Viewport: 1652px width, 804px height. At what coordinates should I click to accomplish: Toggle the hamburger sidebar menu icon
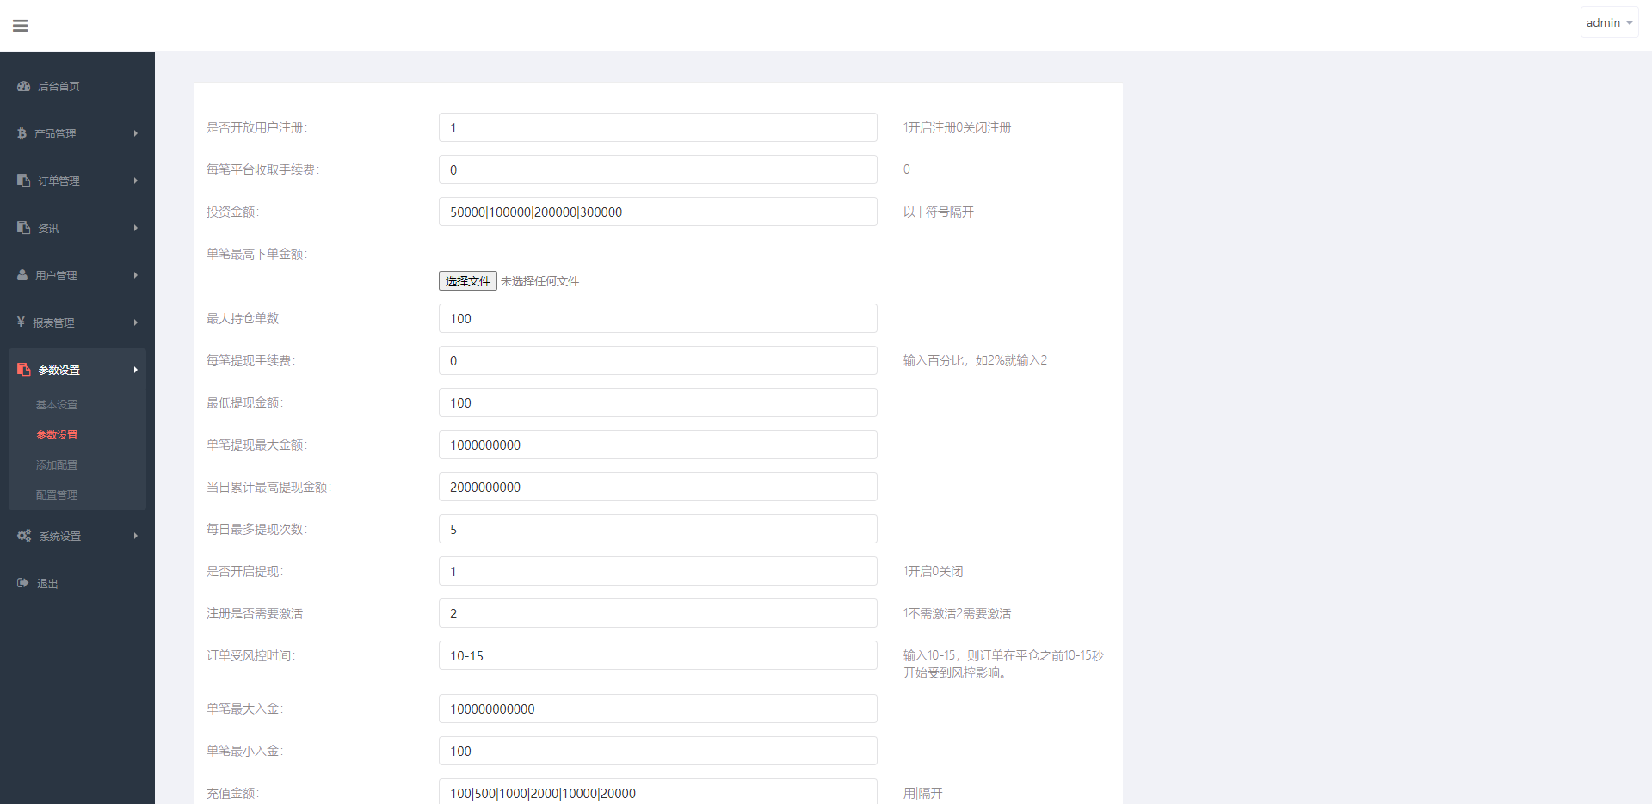tap(21, 26)
